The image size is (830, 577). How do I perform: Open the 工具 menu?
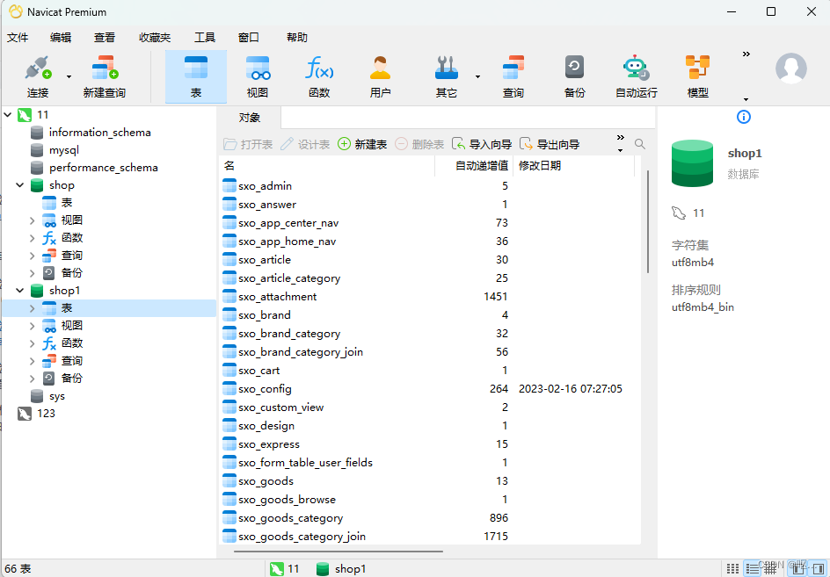point(204,38)
